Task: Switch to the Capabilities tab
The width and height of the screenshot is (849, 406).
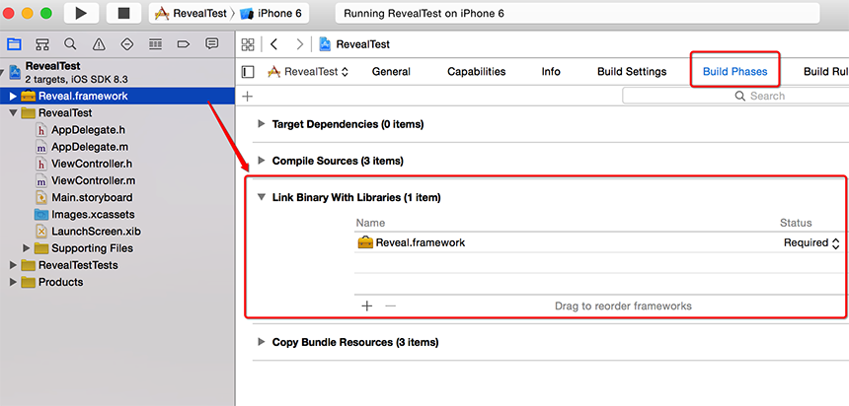Action: (x=477, y=71)
